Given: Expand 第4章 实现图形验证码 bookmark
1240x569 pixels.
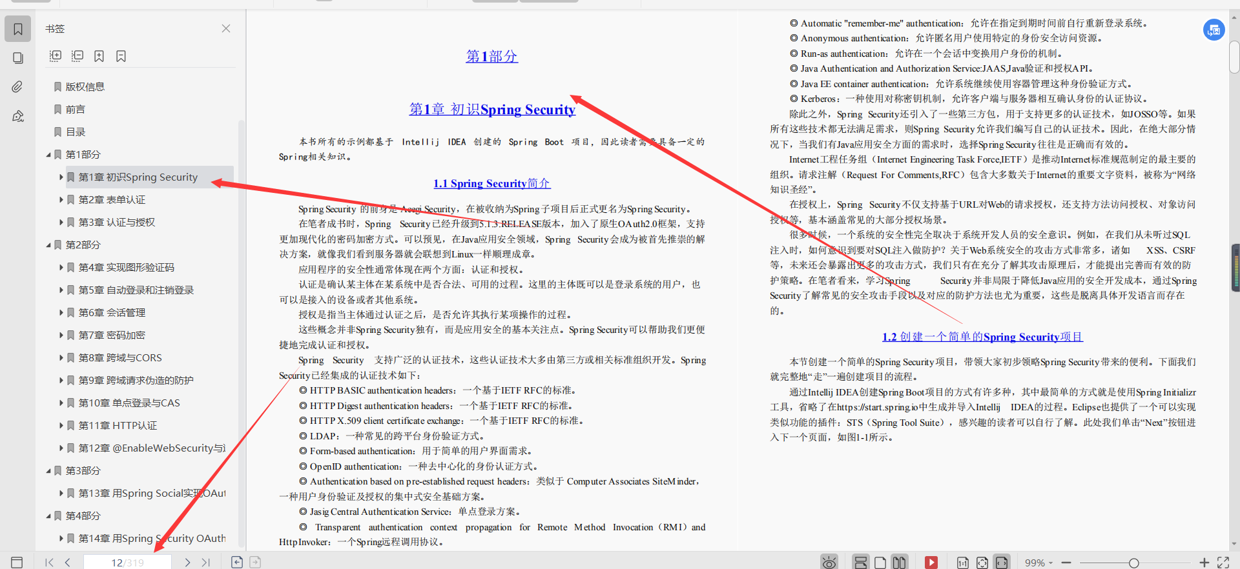Looking at the screenshot, I should click(x=61, y=268).
